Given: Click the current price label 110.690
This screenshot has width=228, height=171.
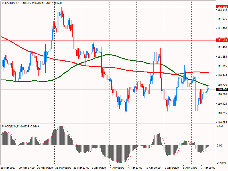Looking at the screenshot, I should pyautogui.click(x=222, y=89).
